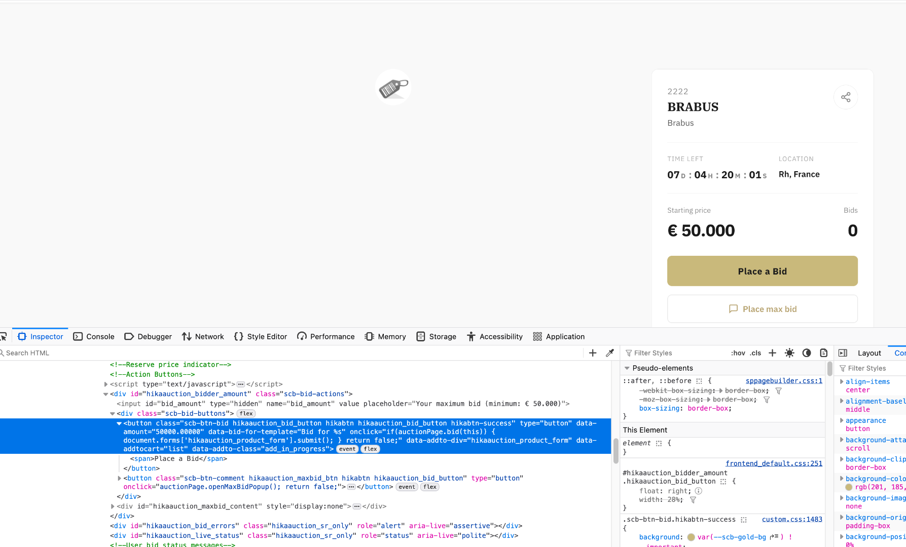Expand the hikaauction_maxbid_content div node
Image resolution: width=906 pixels, height=547 pixels.
113,506
